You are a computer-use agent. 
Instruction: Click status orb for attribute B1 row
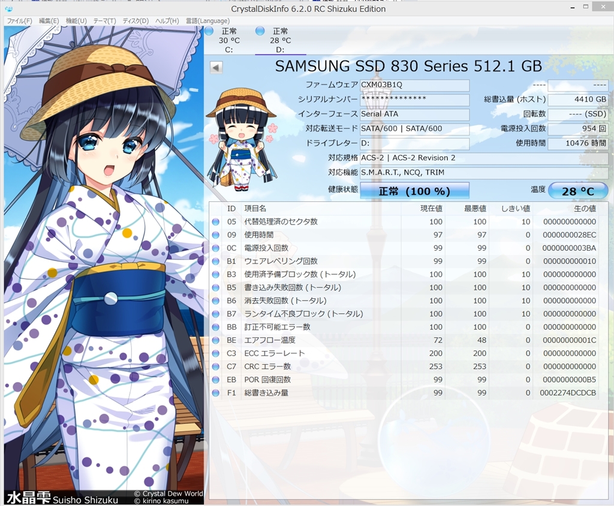(215, 261)
